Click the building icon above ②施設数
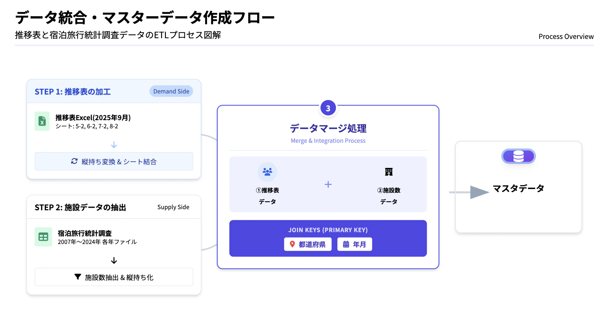This screenshot has width=605, height=313. click(389, 172)
